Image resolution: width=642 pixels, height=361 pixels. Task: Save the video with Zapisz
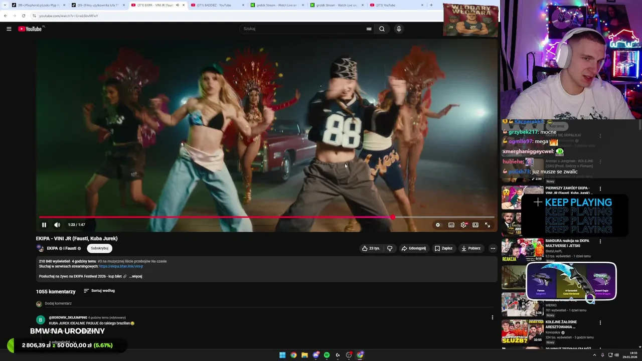[443, 248]
